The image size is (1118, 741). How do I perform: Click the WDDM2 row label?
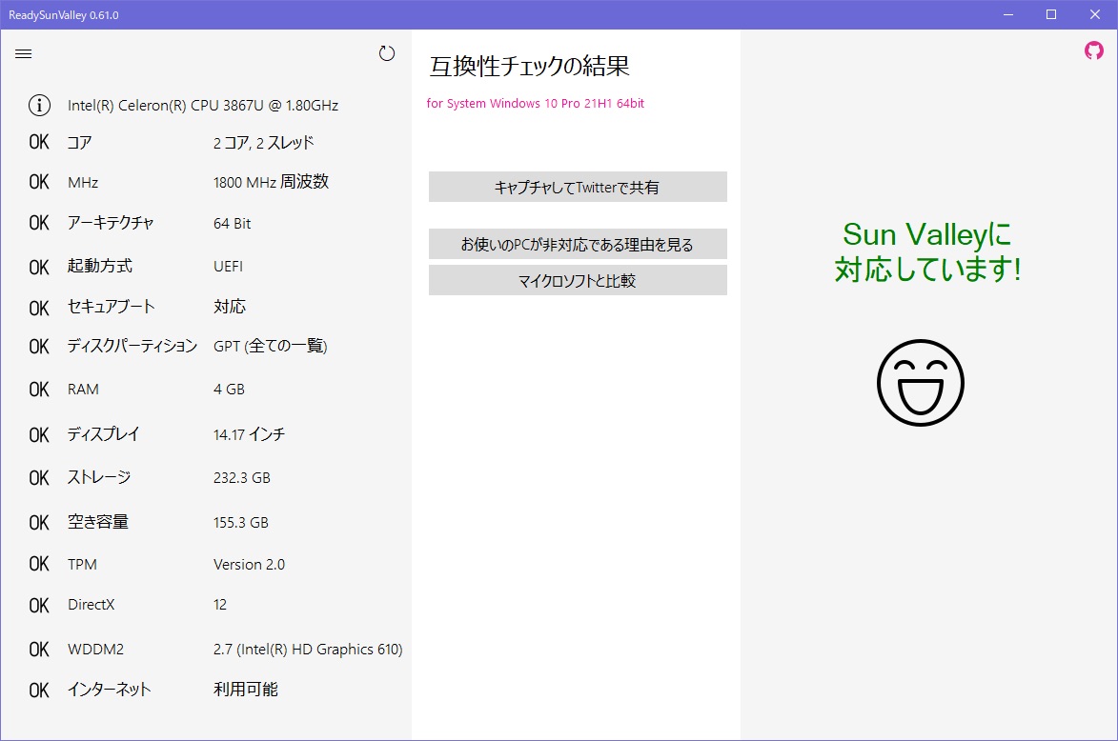(x=95, y=649)
